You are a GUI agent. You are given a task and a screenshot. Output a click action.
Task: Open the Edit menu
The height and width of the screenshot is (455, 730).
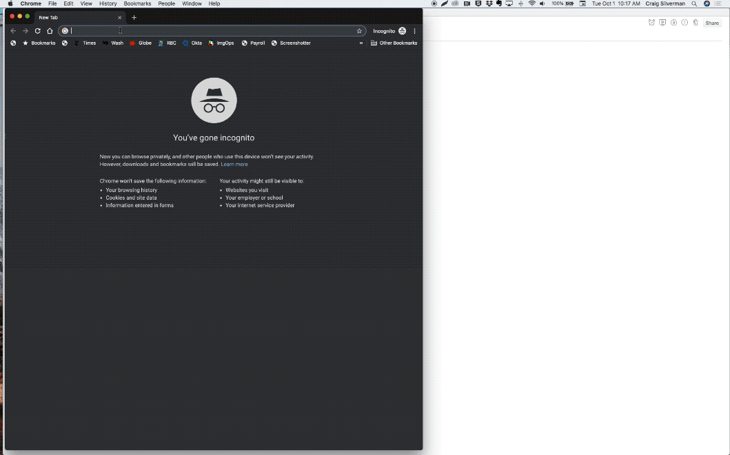[x=68, y=3]
